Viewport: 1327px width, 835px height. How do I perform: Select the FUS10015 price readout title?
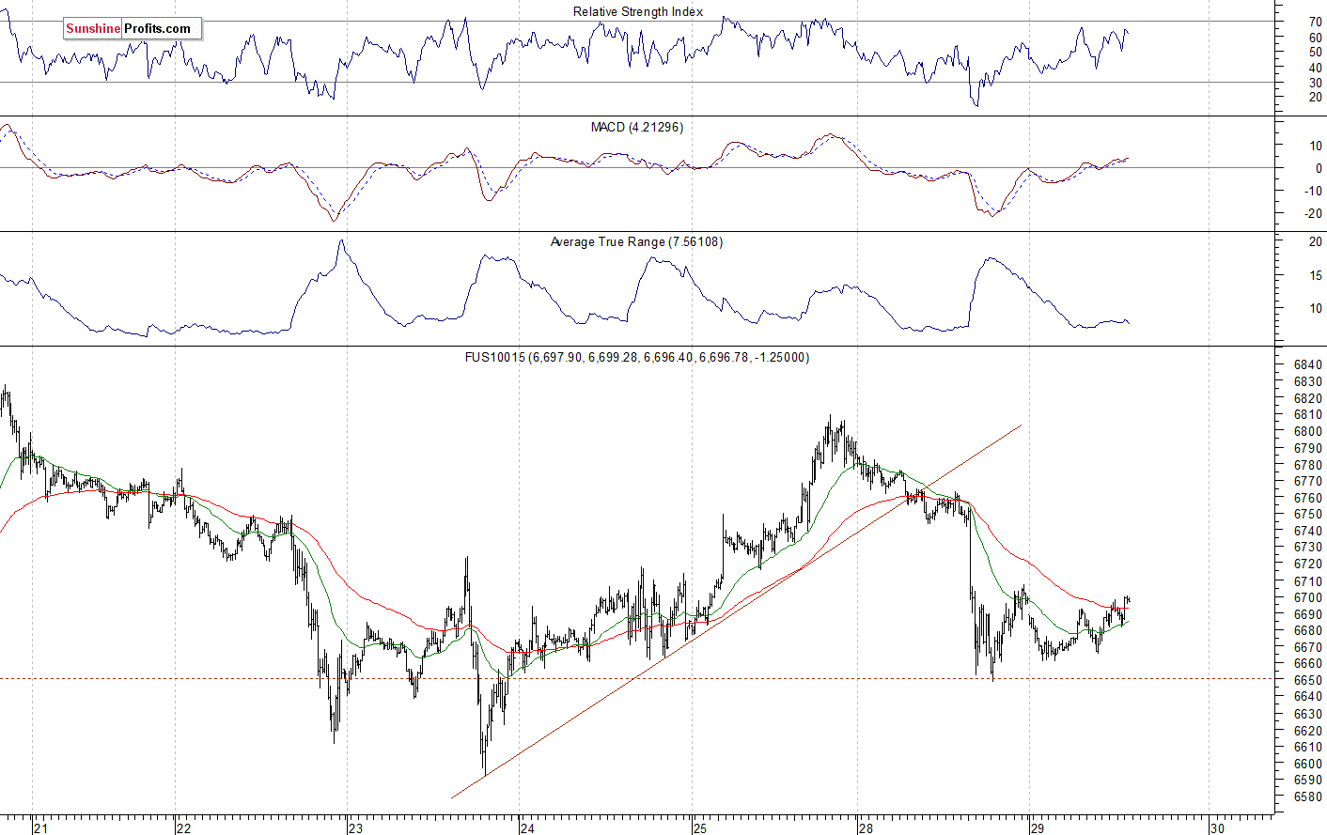tap(637, 357)
